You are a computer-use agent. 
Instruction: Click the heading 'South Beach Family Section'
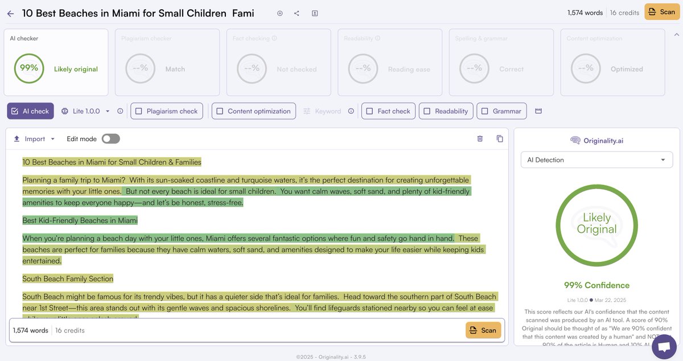point(68,278)
